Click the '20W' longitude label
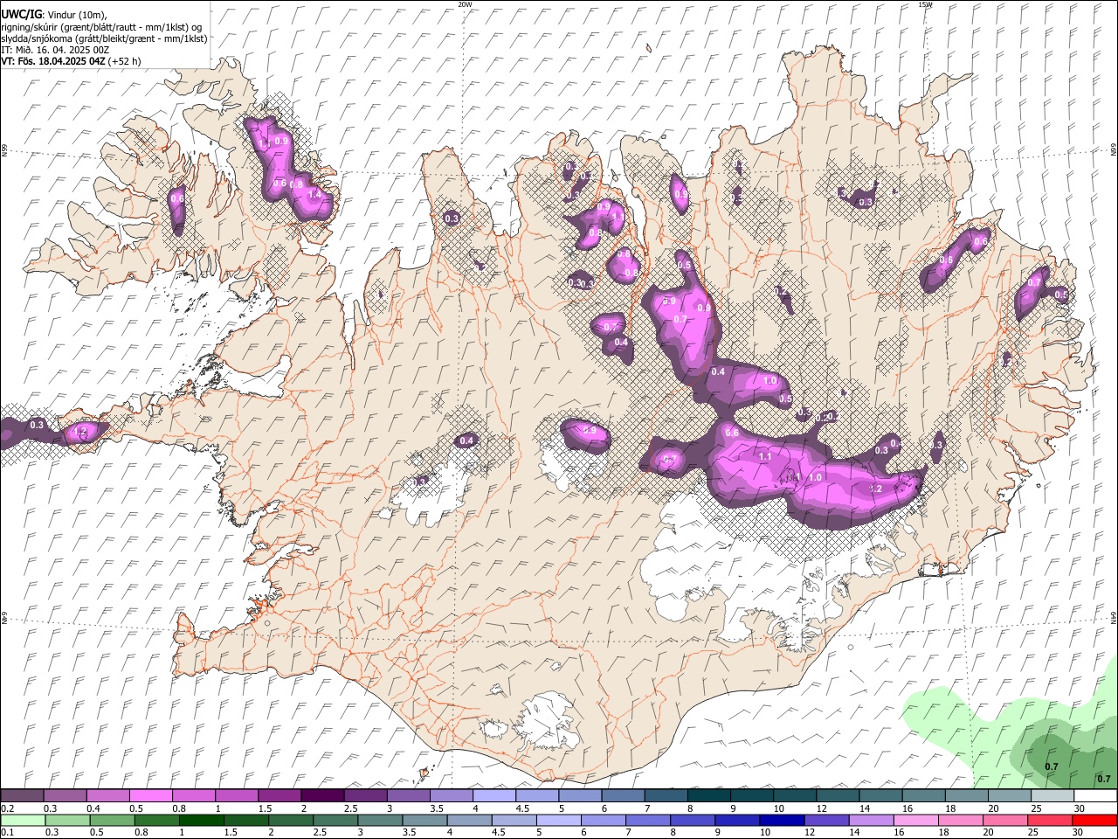This screenshot has width=1118, height=839. point(465,4)
